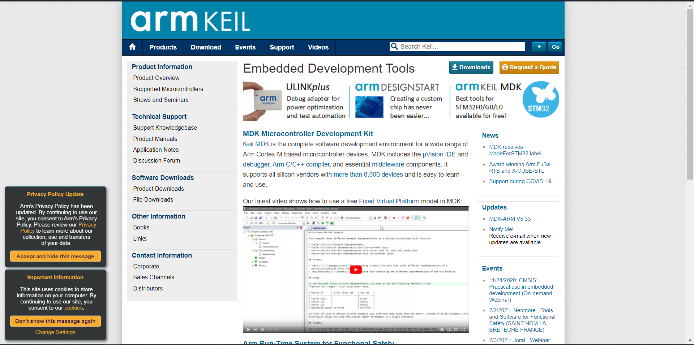This screenshot has width=694, height=345.
Task: Click the page vertical scrollbar
Action: point(690,94)
